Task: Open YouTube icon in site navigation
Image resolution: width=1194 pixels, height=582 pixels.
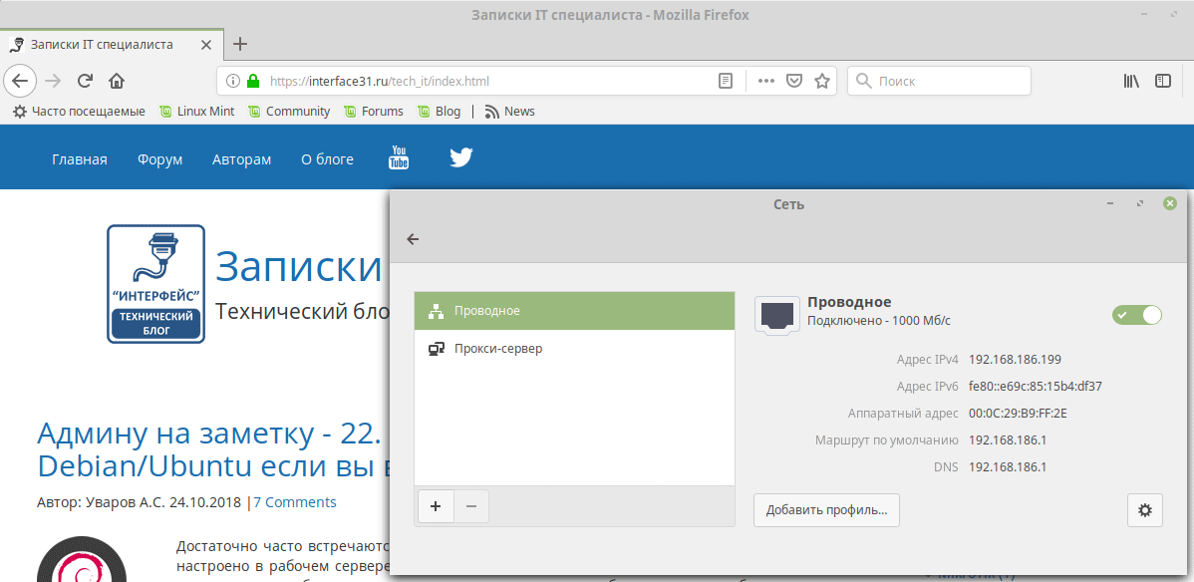Action: 399,157
